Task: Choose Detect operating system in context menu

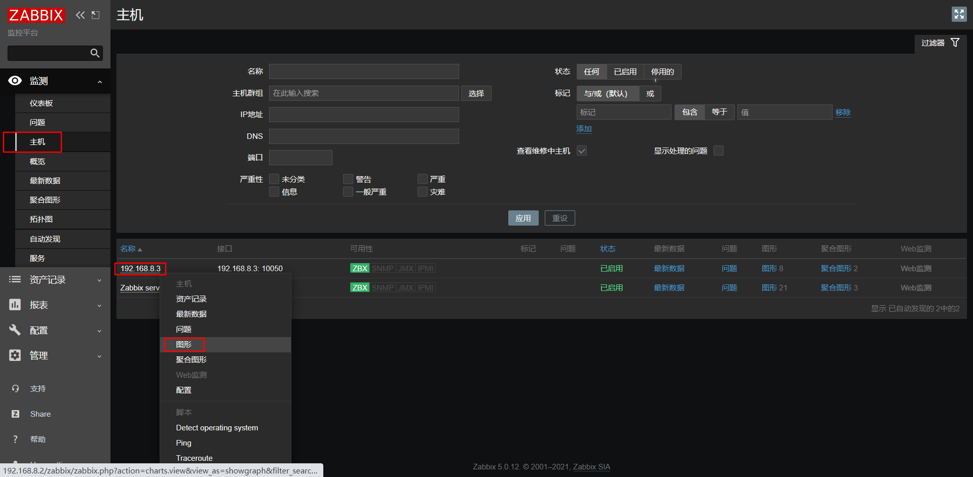Action: click(217, 427)
